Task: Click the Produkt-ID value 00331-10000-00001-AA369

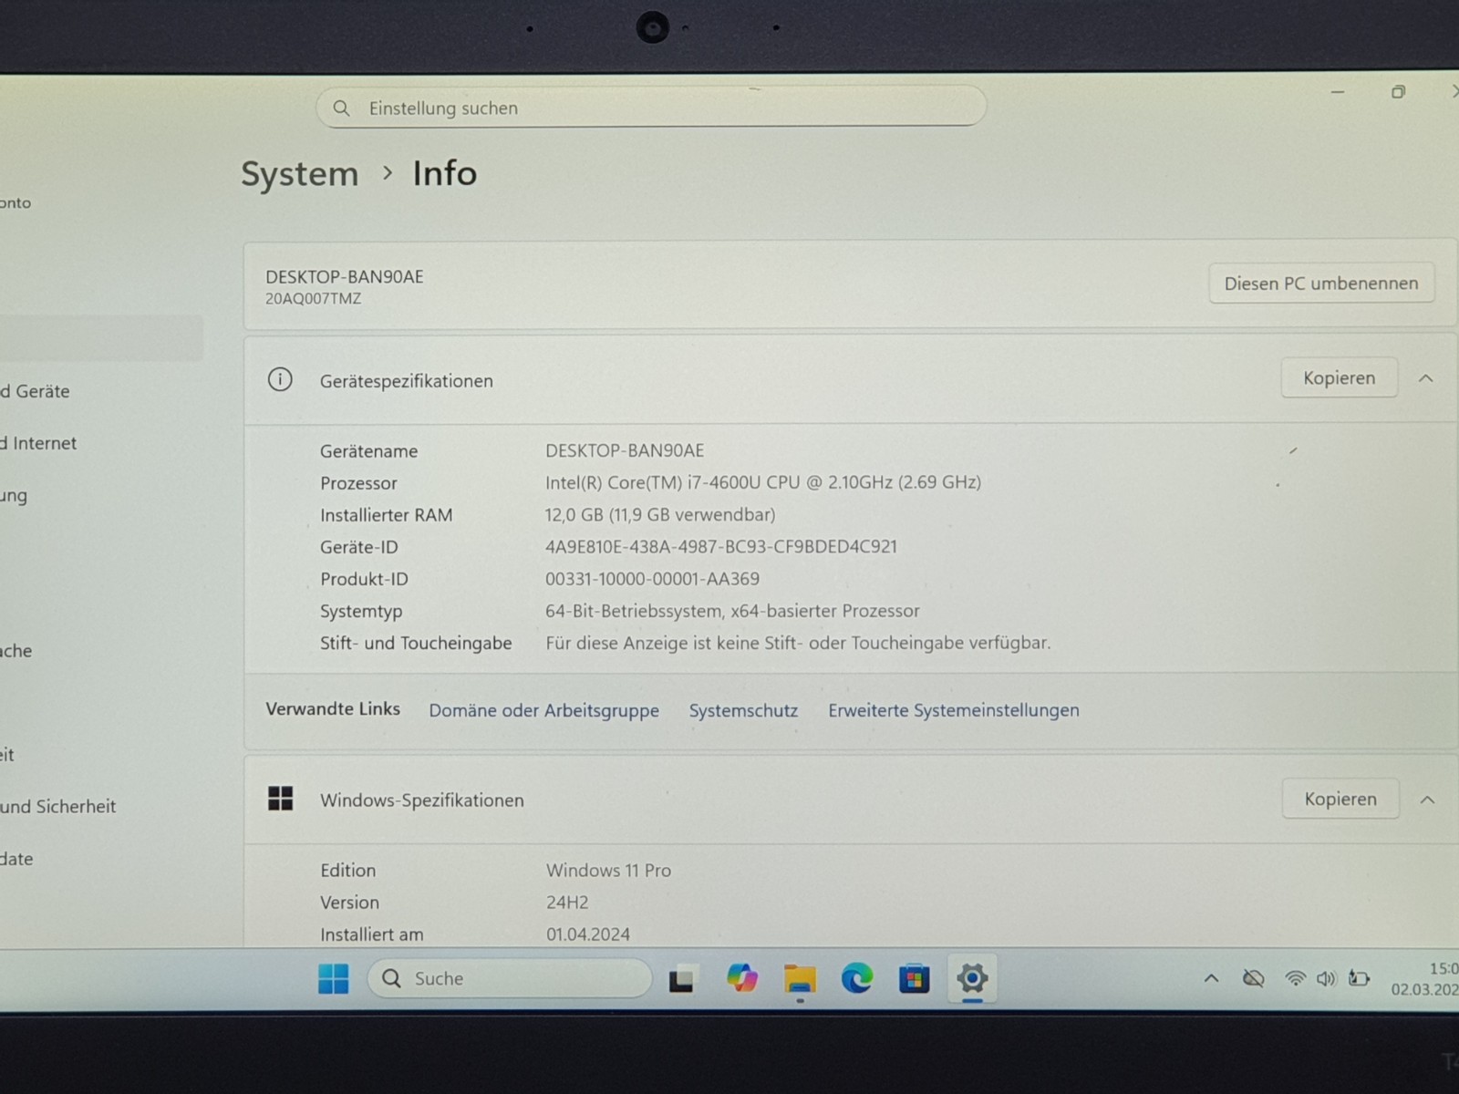Action: (652, 579)
